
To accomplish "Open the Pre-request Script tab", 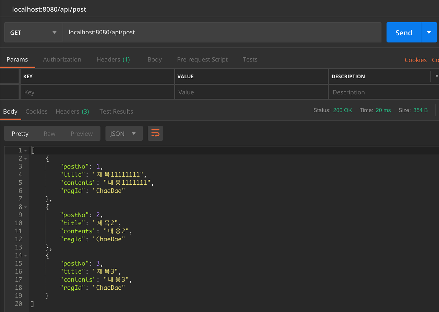I will [x=202, y=59].
